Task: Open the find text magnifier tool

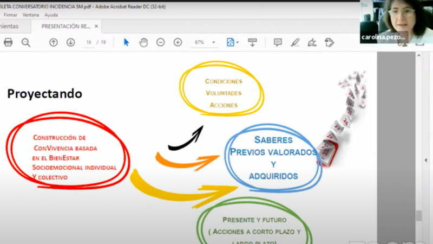Action: [x=25, y=42]
